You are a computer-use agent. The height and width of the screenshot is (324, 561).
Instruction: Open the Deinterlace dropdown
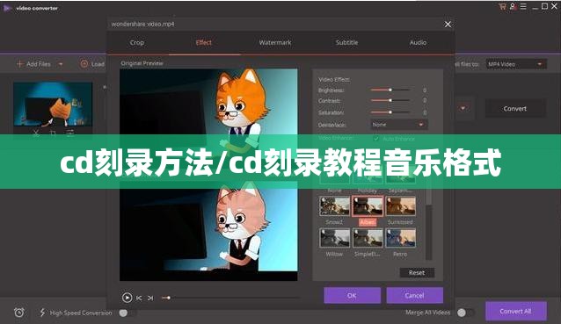click(x=398, y=125)
